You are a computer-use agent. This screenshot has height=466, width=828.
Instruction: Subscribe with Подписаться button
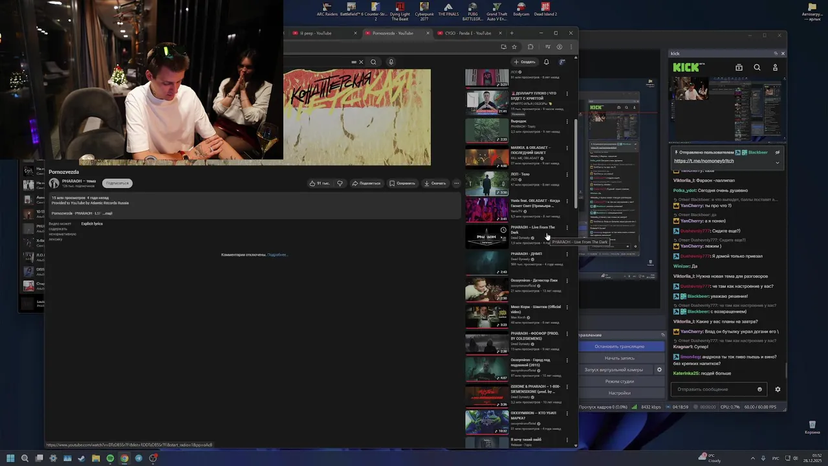pyautogui.click(x=117, y=183)
